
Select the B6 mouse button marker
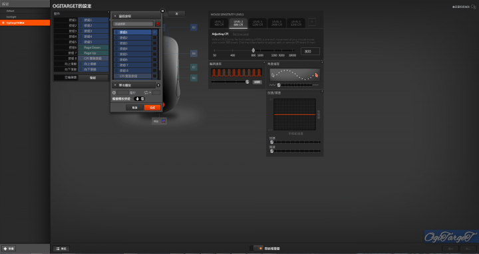[x=194, y=78]
